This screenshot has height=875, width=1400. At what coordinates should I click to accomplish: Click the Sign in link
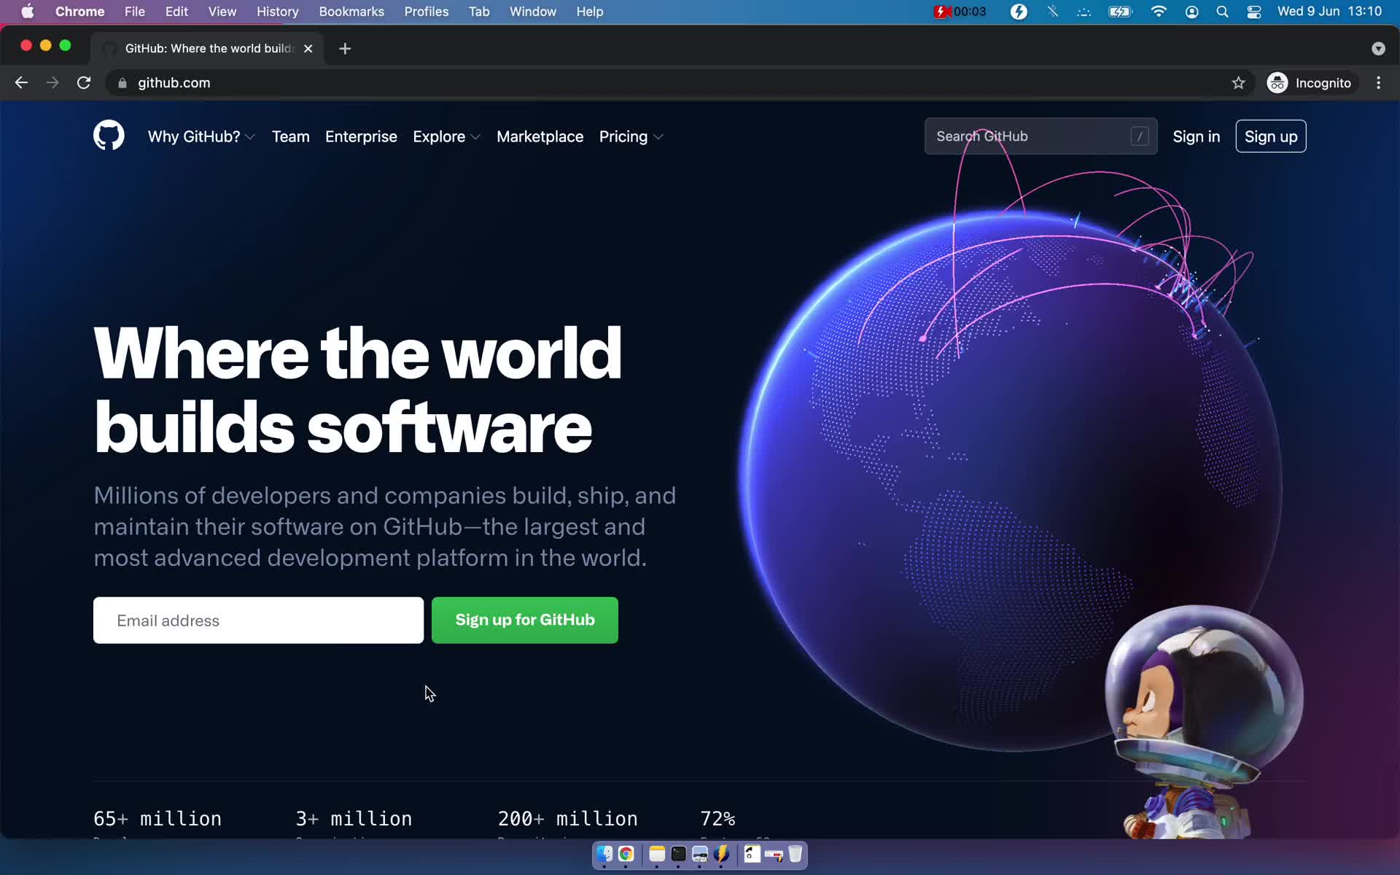(x=1196, y=136)
